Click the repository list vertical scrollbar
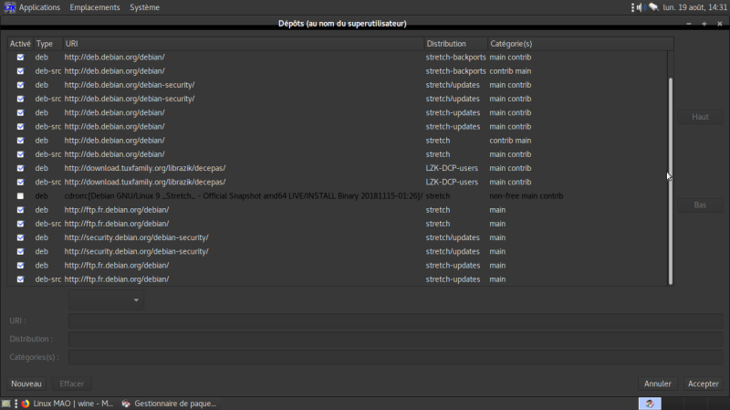Image resolution: width=730 pixels, height=410 pixels. (x=671, y=181)
